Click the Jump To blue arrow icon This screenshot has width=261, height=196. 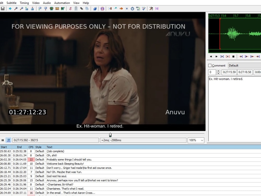point(10,9)
